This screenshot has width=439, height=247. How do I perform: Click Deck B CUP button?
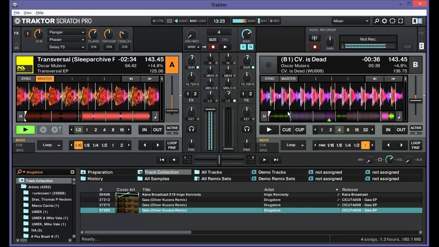click(300, 130)
